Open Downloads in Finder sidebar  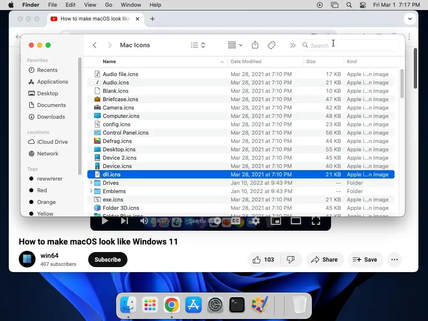47,117
